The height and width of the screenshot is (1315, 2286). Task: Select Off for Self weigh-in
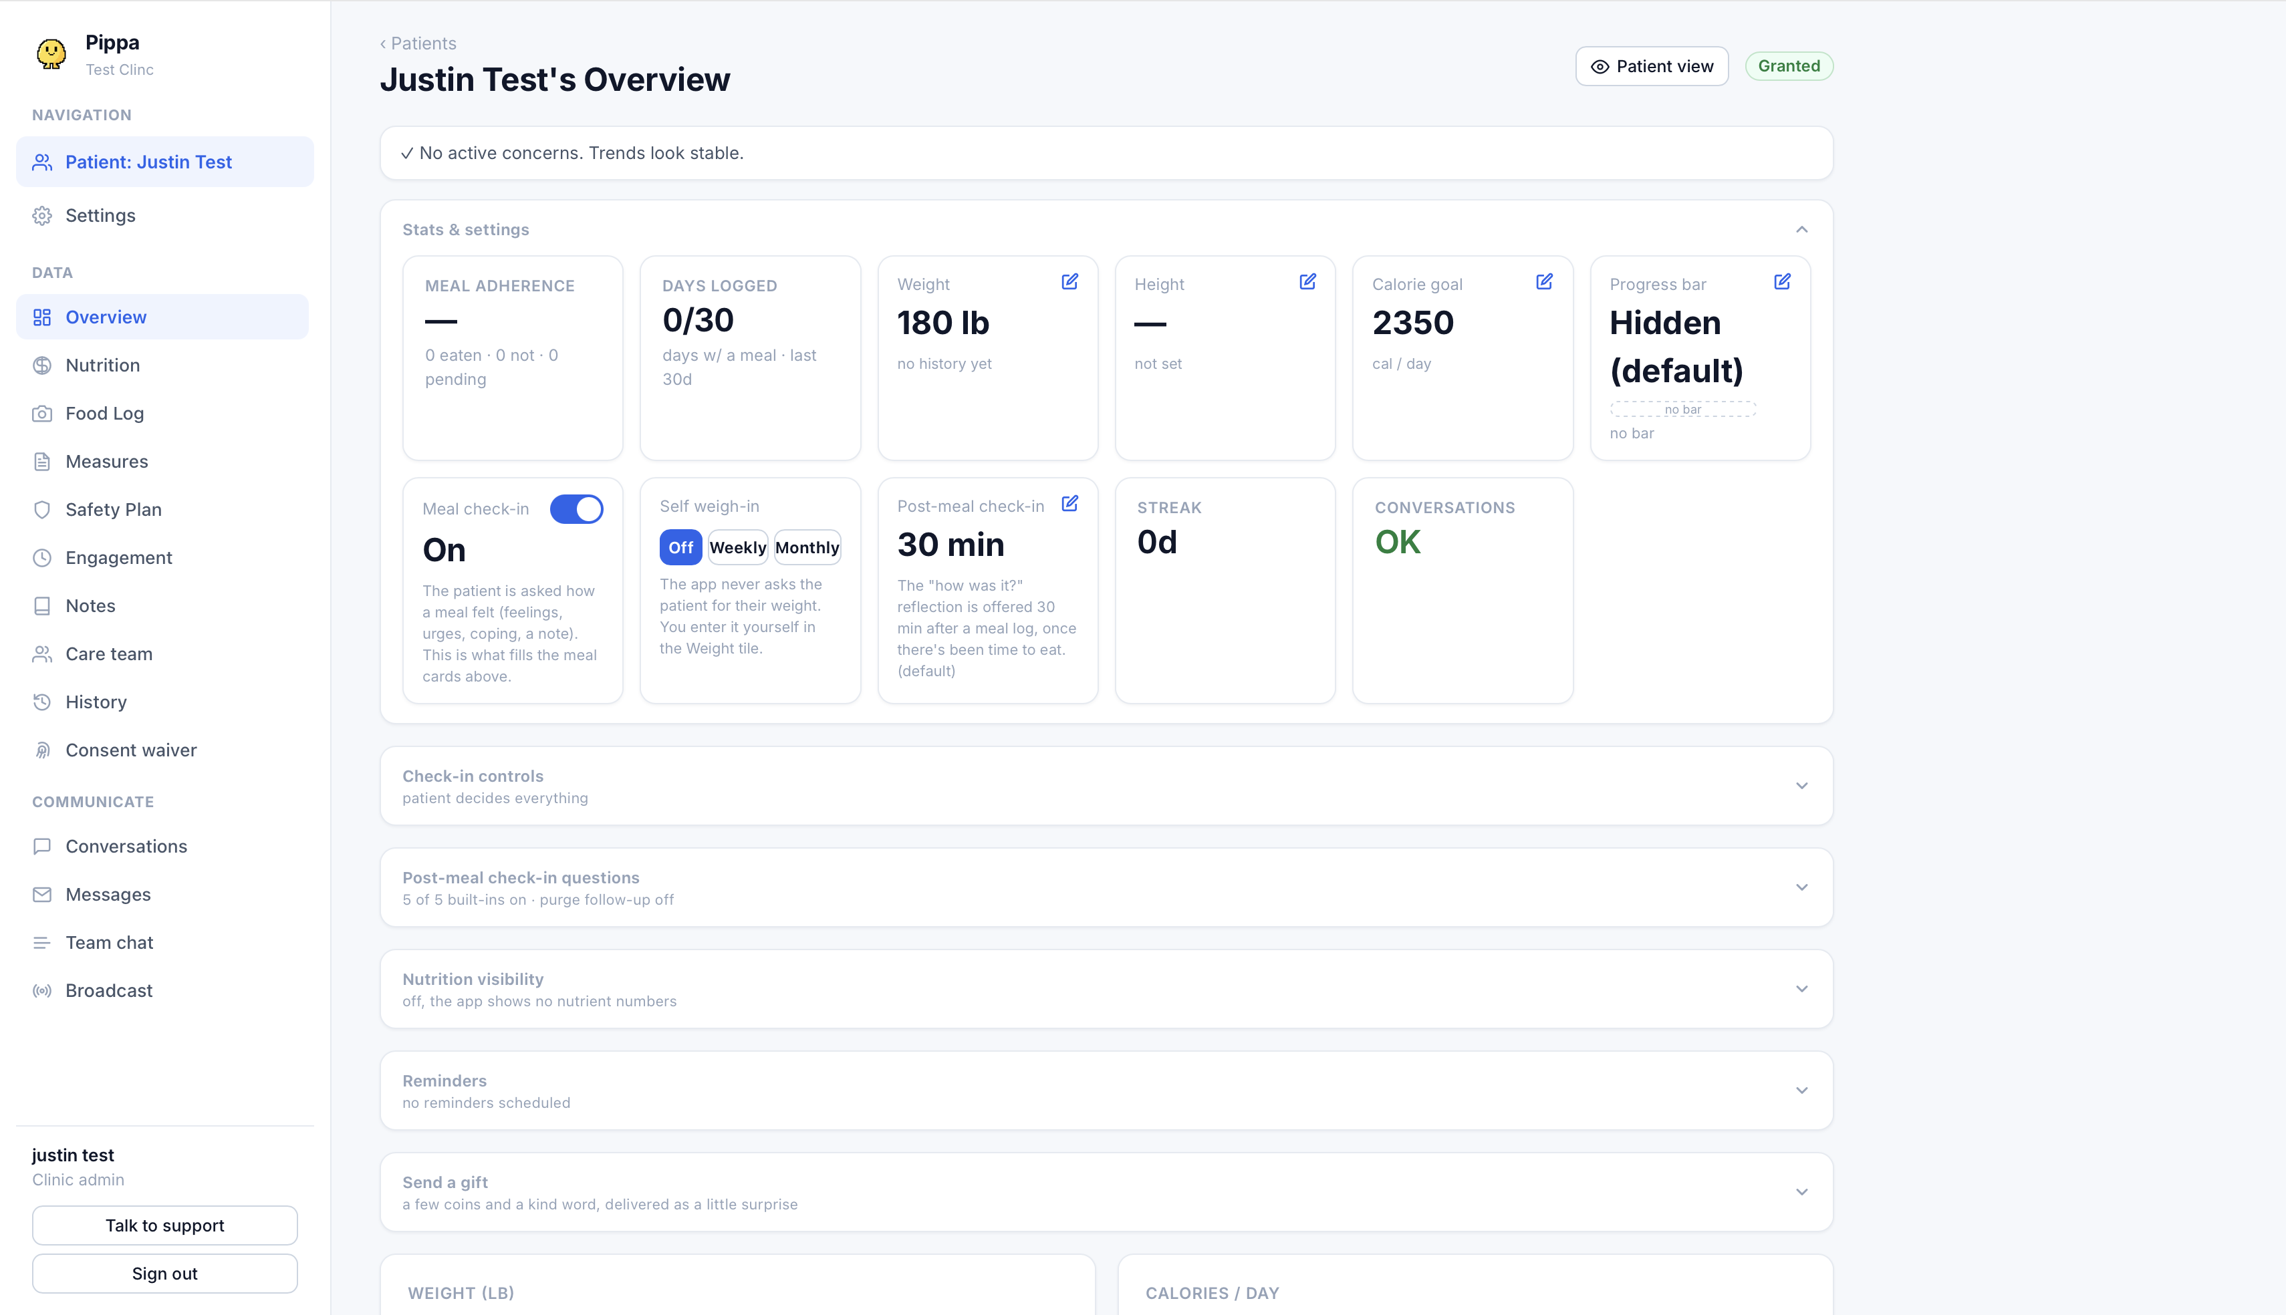point(680,547)
